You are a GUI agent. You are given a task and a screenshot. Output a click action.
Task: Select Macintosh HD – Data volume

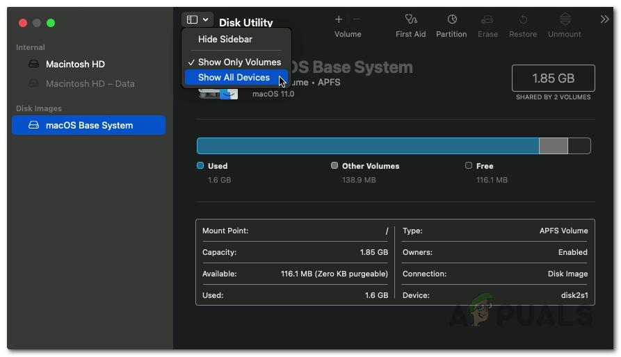click(90, 83)
